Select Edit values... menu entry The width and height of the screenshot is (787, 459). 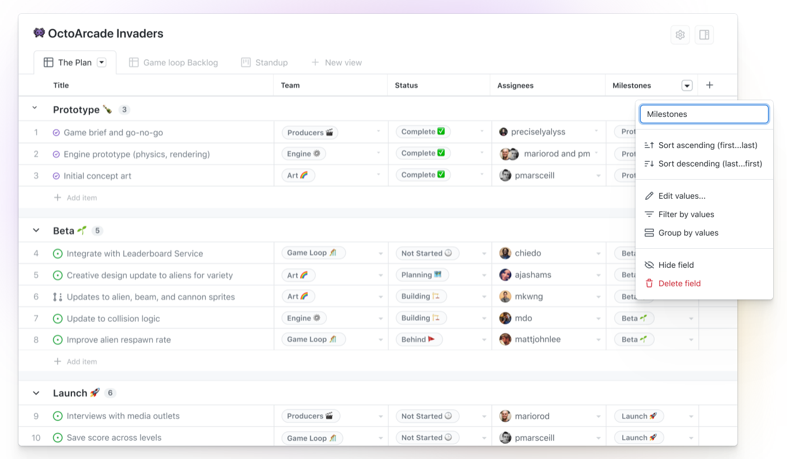(704, 196)
